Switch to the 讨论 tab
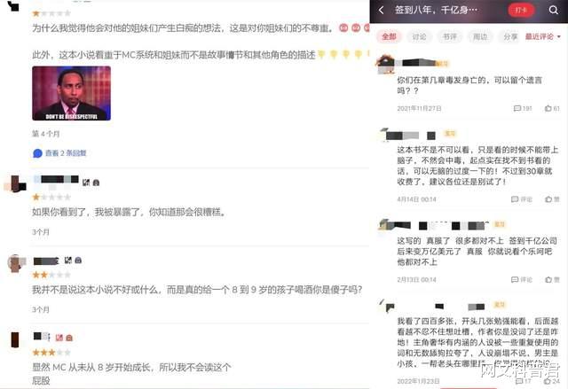 tap(419, 36)
